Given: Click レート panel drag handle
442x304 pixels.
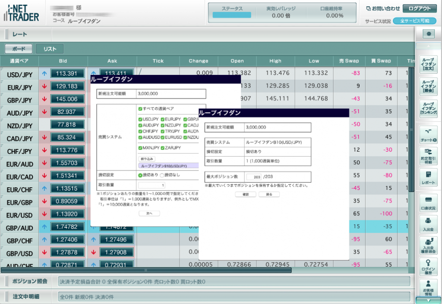Looking at the screenshot, I should coord(7,34).
